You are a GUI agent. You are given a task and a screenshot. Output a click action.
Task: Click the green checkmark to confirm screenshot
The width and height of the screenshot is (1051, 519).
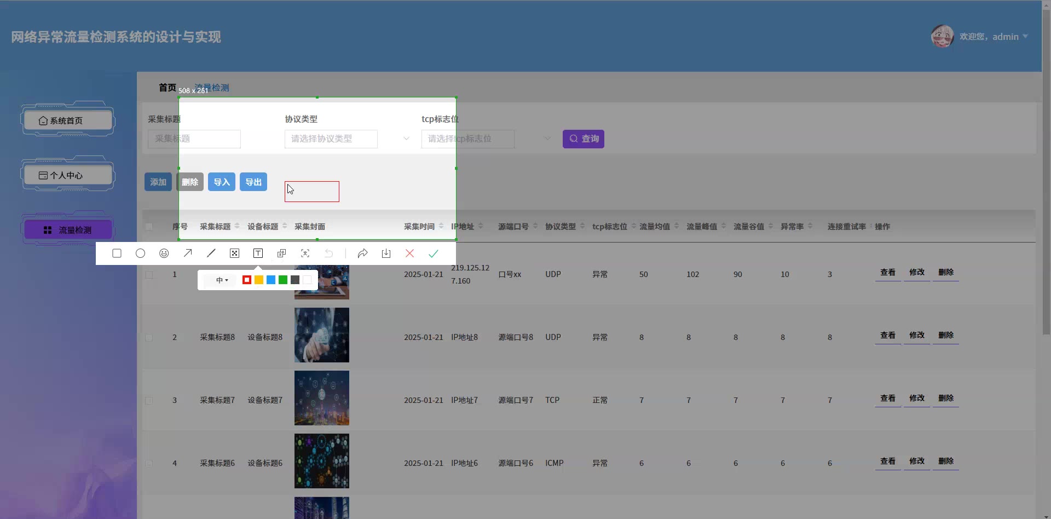[x=433, y=253]
